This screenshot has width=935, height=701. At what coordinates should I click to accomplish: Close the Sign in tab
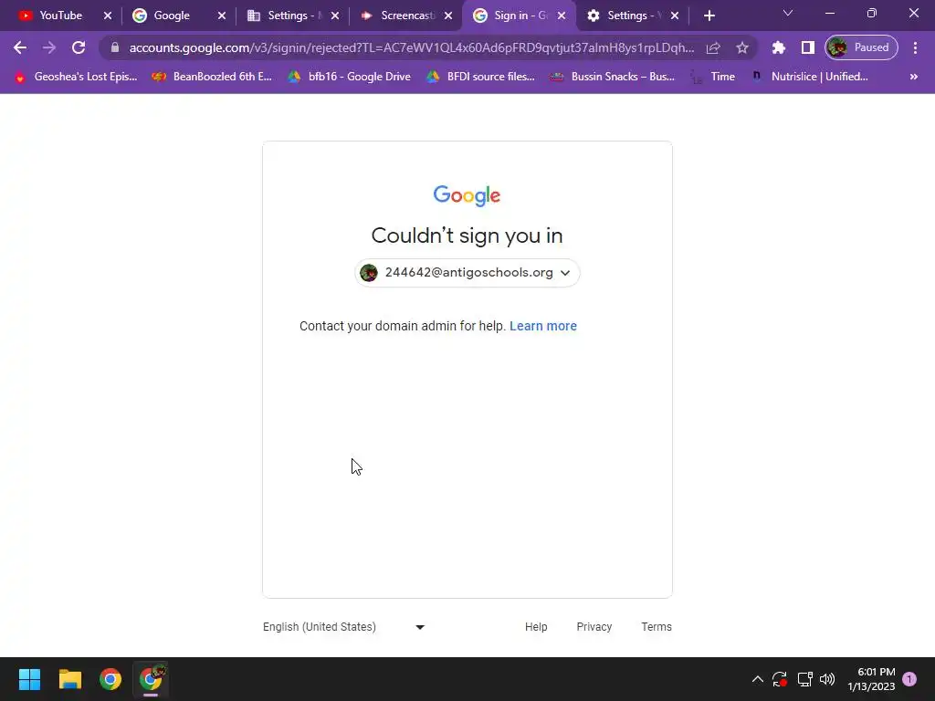pos(562,16)
